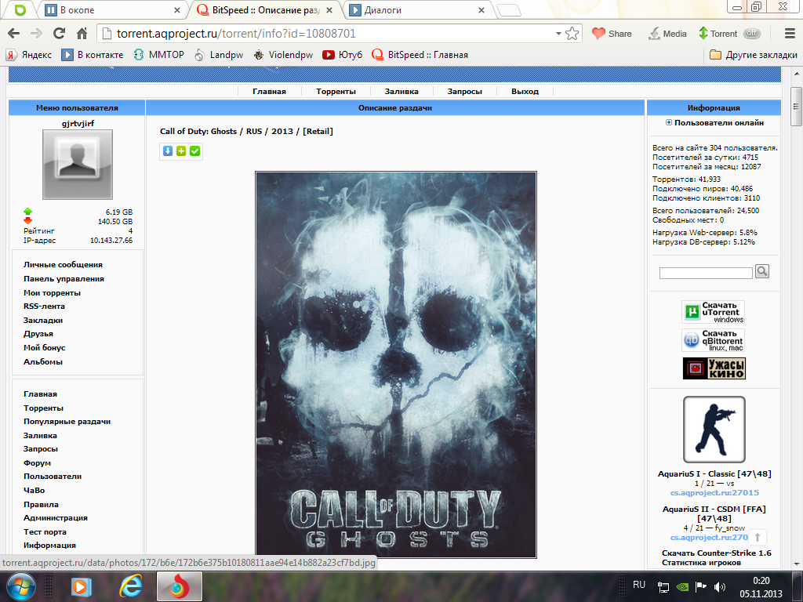Go to the browser home page
Viewport: 803px width, 602px height.
[82, 33]
